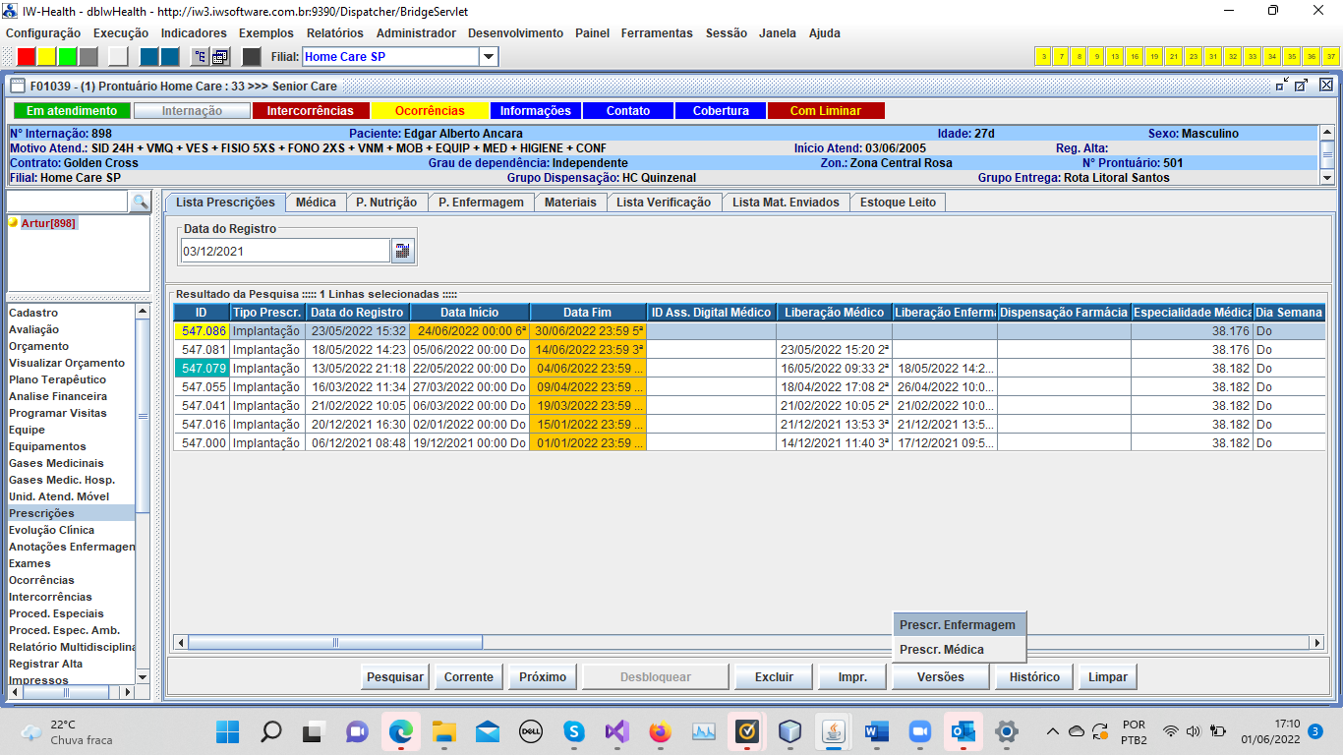The width and height of the screenshot is (1343, 755).
Task: Click the Histórico button
Action: tap(1034, 676)
